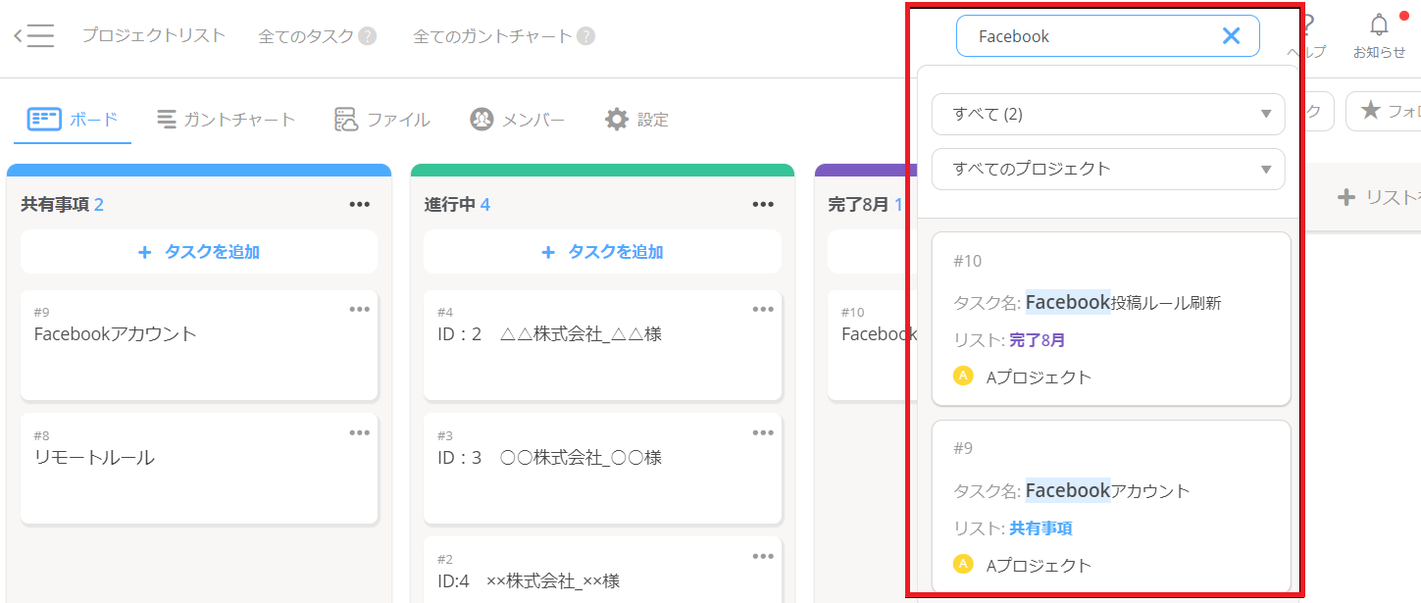This screenshot has height=603, width=1421.
Task: Open options menu for 共有事項 list
Action: tap(360, 204)
